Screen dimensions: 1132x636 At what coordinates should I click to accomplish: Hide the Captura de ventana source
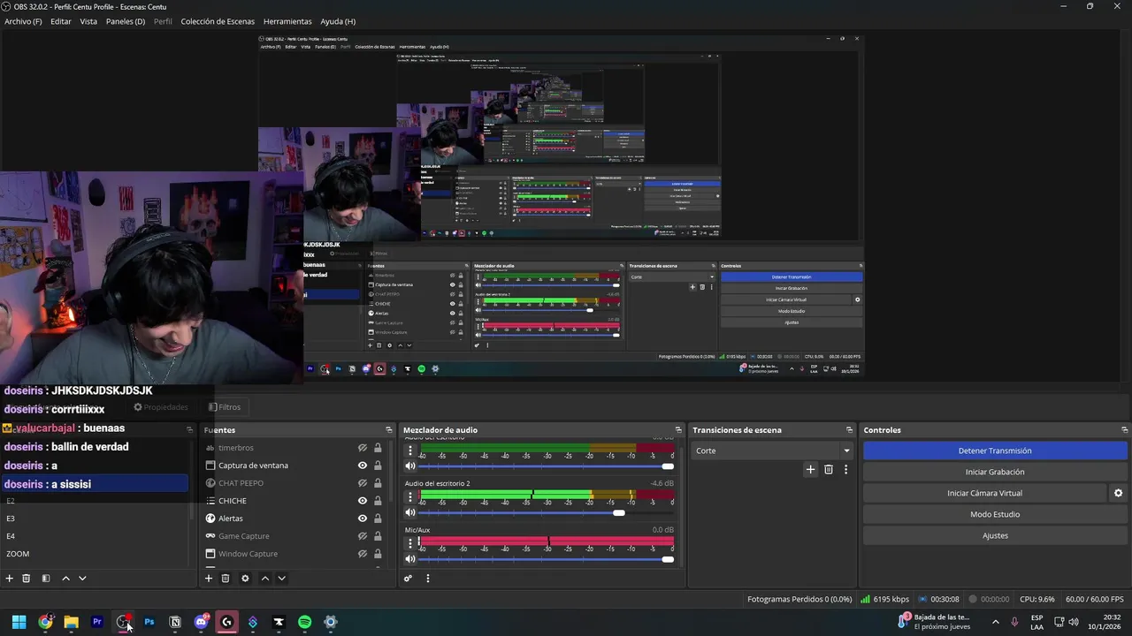point(363,466)
